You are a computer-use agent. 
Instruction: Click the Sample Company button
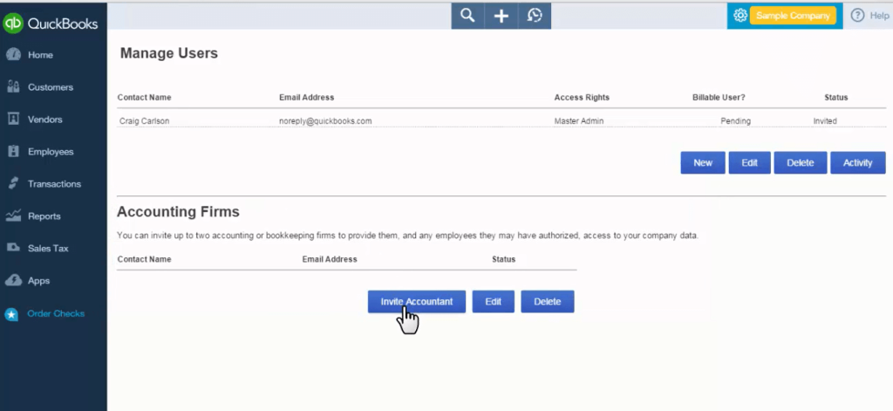[793, 16]
